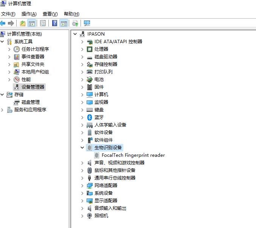The width and height of the screenshot is (256, 228).
Task: Select the 系统设备 category
Action: tap(104, 193)
